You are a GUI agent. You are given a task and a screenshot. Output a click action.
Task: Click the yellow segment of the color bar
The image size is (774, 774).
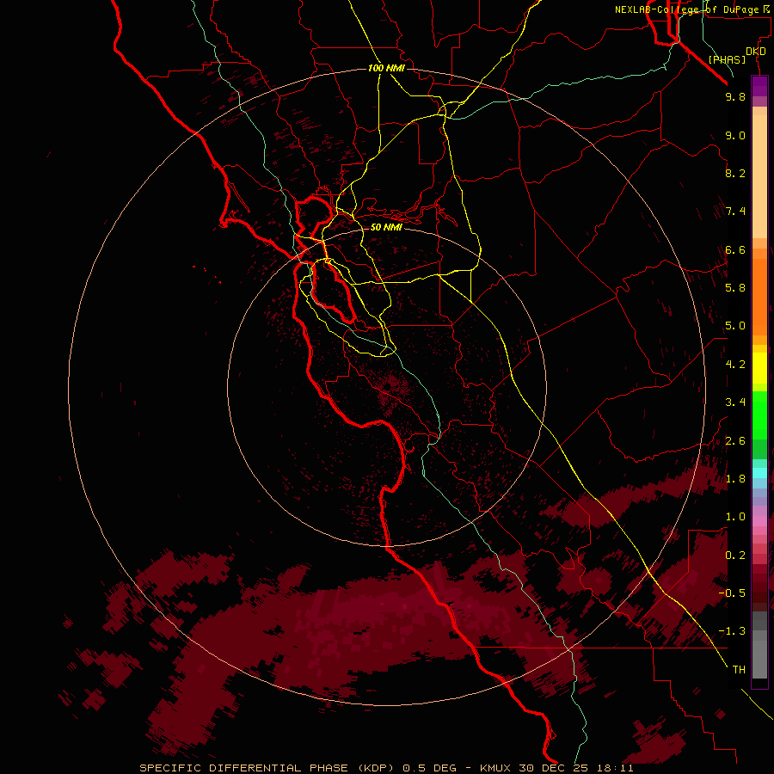tap(759, 368)
